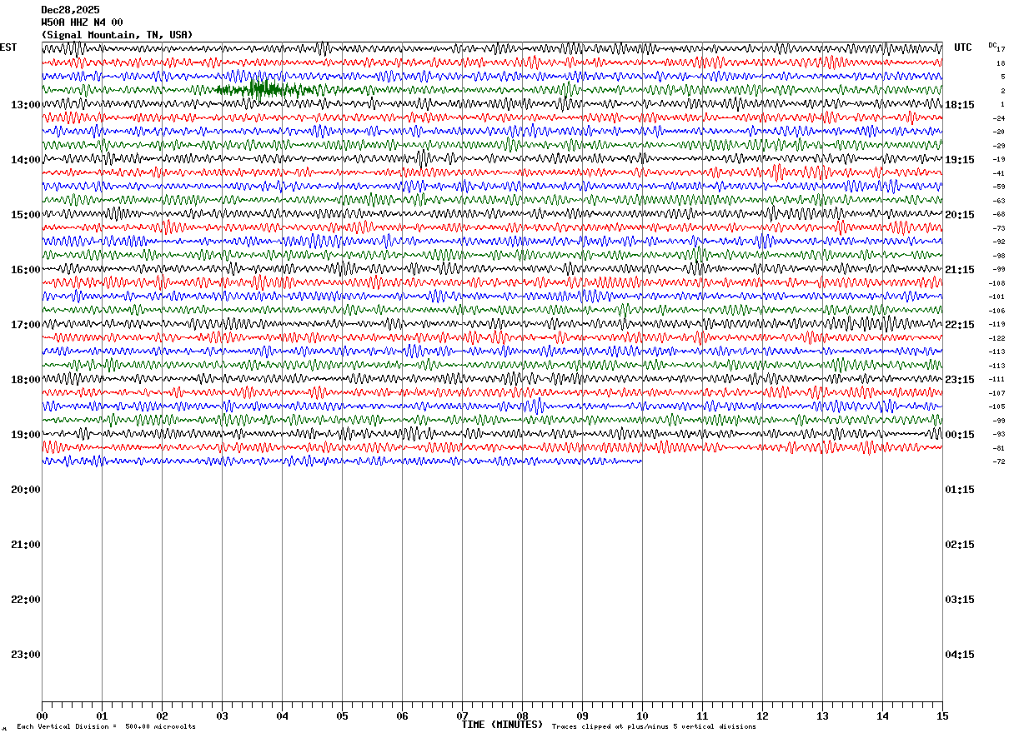Select the 18:00 EST time label
This screenshot has width=1009, height=738.
[x=26, y=380]
